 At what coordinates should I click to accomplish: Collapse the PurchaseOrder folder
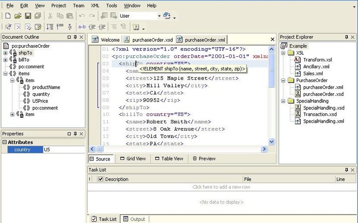[x=283, y=80]
